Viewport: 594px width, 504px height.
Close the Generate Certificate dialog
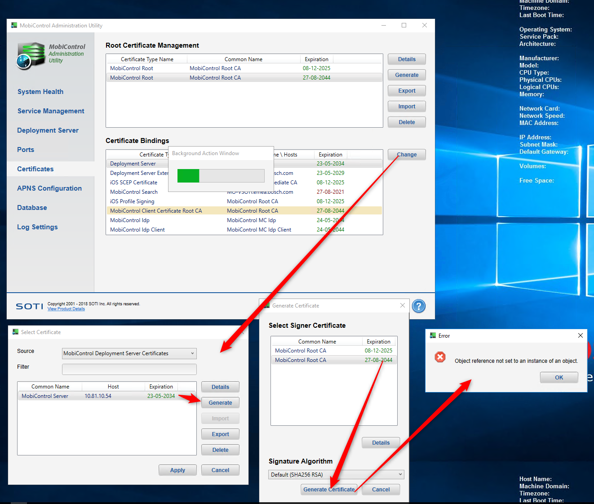402,305
